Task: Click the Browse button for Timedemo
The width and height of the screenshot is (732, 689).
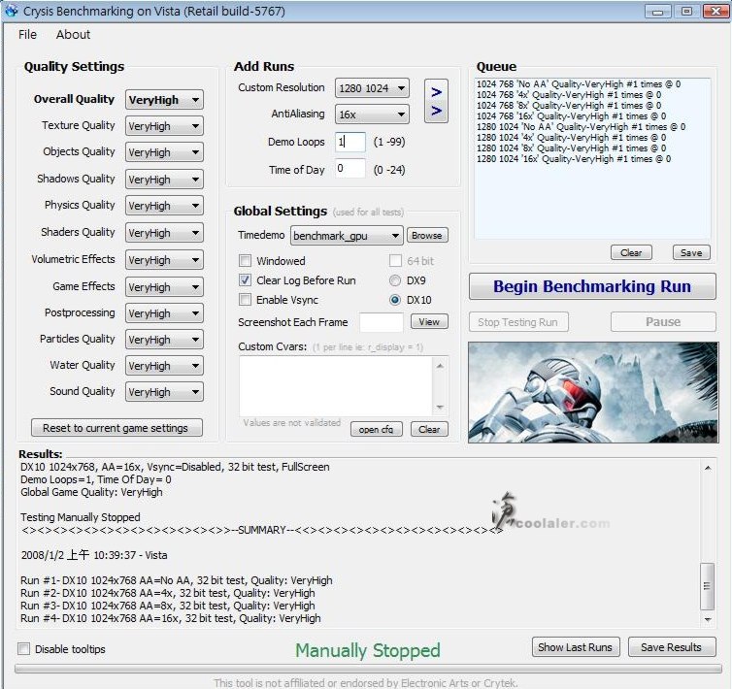Action: 427,235
